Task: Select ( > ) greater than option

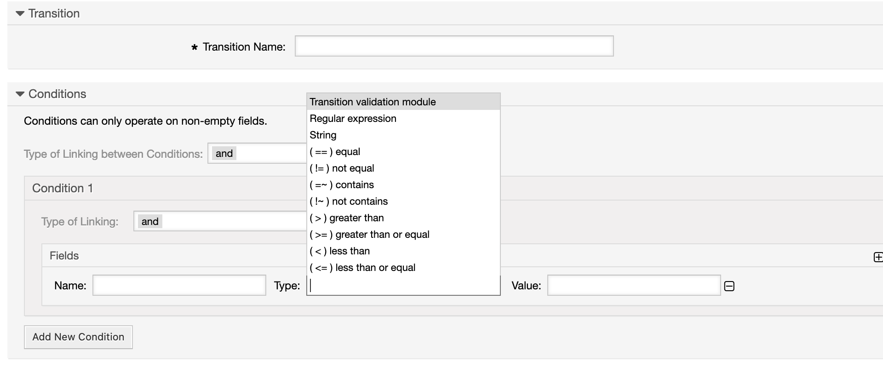Action: click(347, 218)
